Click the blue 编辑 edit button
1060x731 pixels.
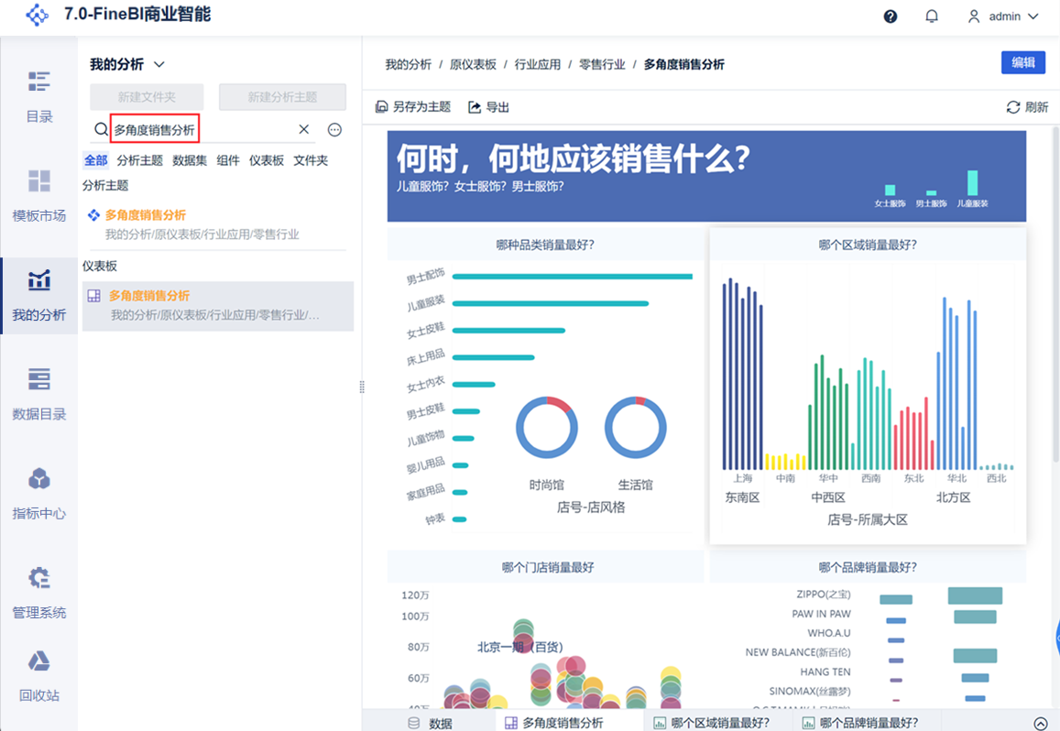coord(1022,62)
